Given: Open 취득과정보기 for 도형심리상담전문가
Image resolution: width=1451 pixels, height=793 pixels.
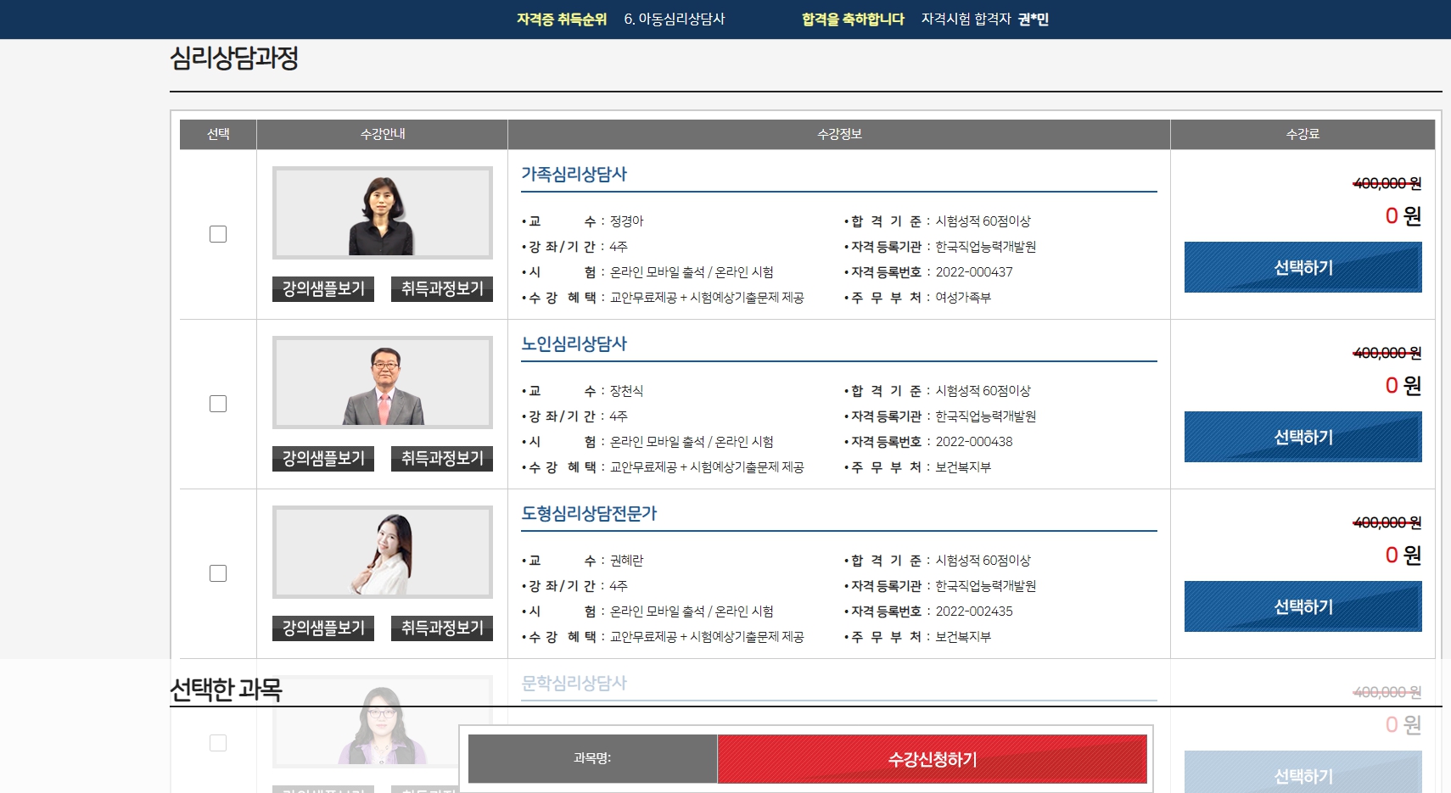Looking at the screenshot, I should click(x=442, y=628).
